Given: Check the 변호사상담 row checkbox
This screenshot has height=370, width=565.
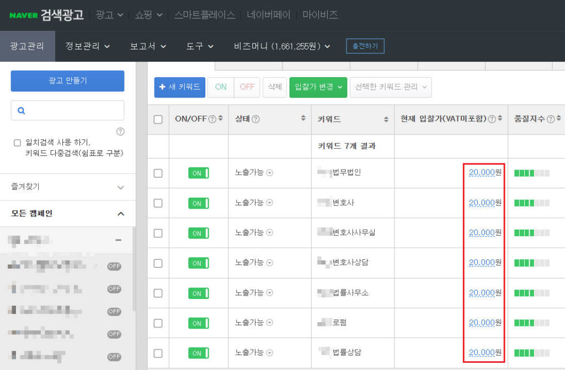Looking at the screenshot, I should coord(158,263).
